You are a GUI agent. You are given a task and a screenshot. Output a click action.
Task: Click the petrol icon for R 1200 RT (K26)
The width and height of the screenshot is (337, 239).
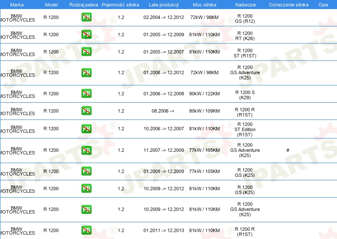click(86, 35)
